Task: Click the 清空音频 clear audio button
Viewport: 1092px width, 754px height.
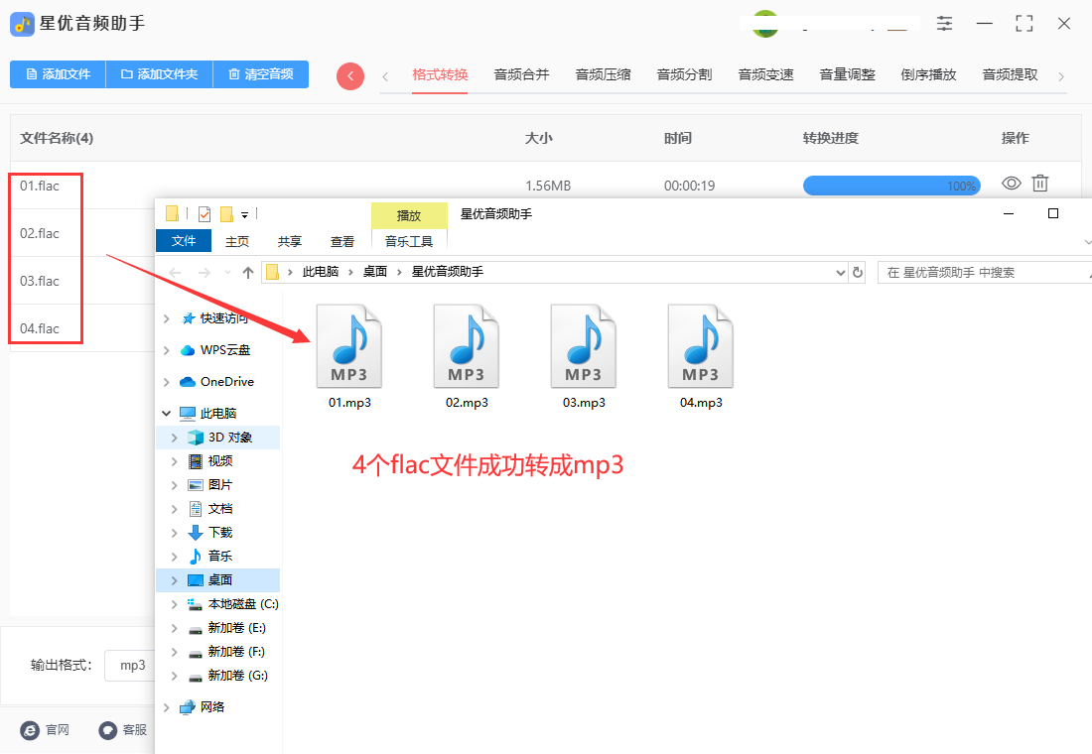Action: (260, 74)
